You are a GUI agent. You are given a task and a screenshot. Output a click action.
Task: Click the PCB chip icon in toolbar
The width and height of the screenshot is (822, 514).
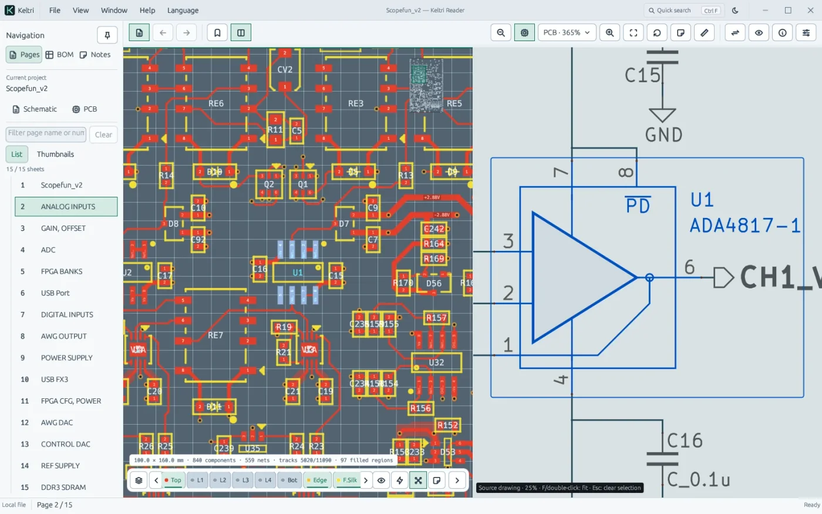click(524, 33)
